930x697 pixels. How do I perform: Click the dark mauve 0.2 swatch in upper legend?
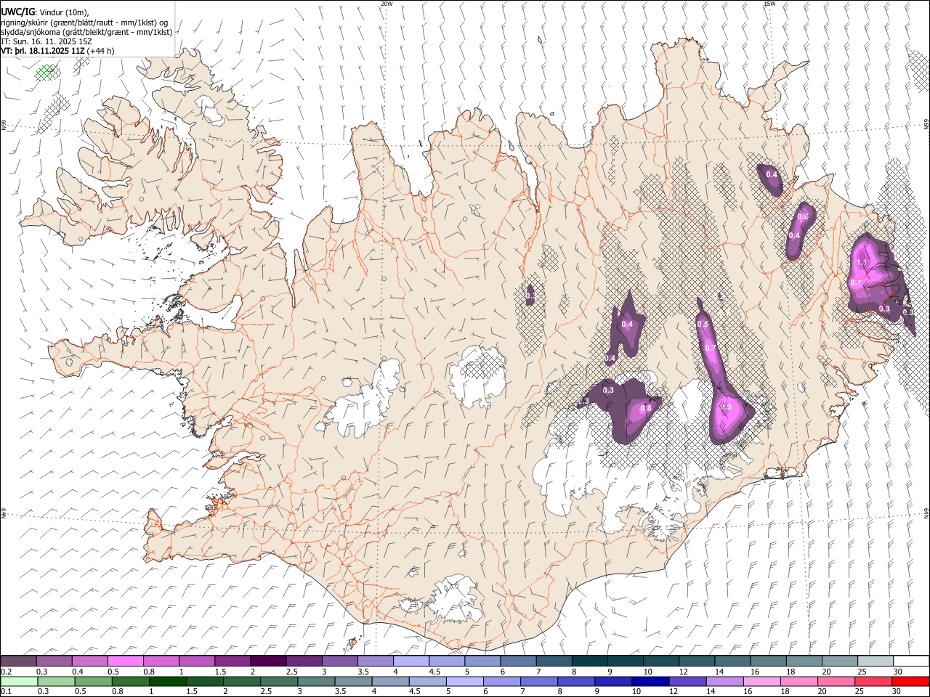click(18, 661)
